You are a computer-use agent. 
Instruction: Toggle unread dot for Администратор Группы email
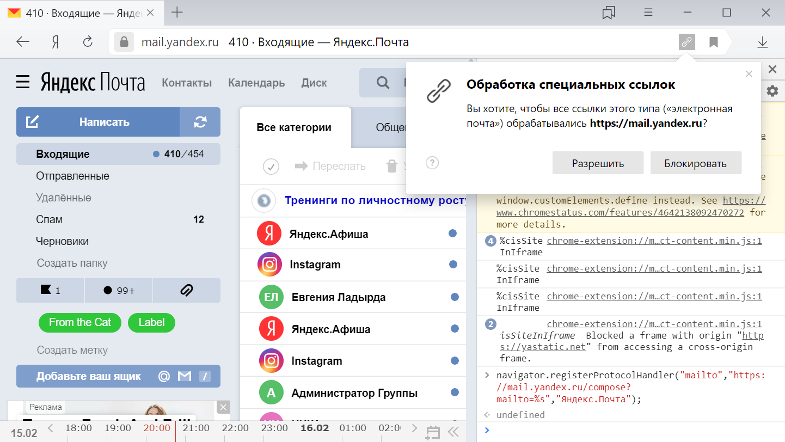(x=455, y=392)
